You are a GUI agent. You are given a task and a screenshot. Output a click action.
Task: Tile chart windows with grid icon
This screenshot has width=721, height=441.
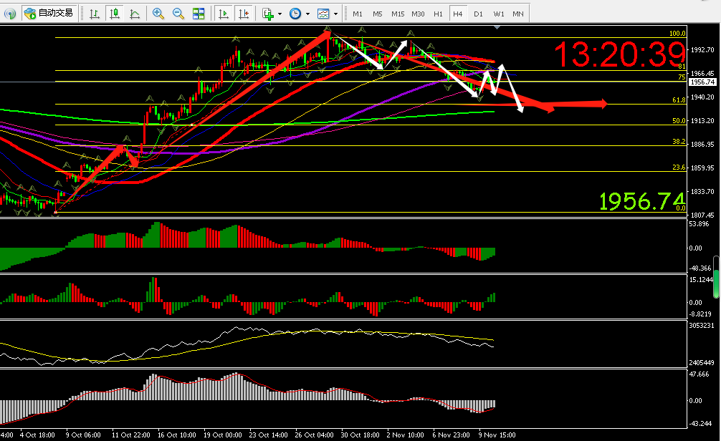[x=199, y=14]
